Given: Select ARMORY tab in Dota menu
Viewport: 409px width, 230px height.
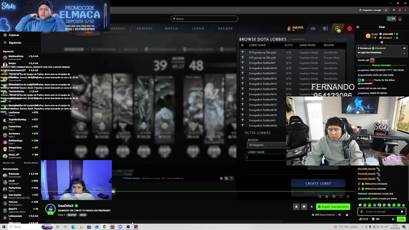Looking at the screenshot, I should pyautogui.click(x=144, y=28).
